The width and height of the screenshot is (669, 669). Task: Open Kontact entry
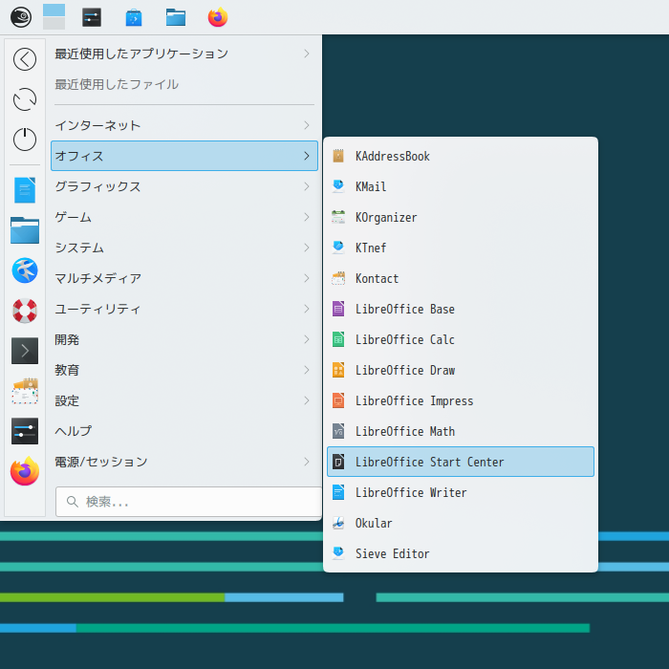click(x=461, y=278)
